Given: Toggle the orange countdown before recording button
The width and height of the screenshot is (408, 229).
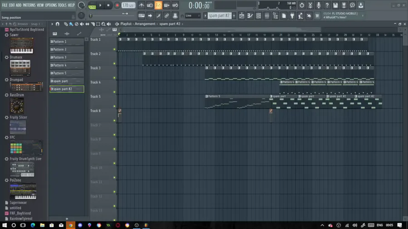Looking at the screenshot, I should click(x=158, y=5).
